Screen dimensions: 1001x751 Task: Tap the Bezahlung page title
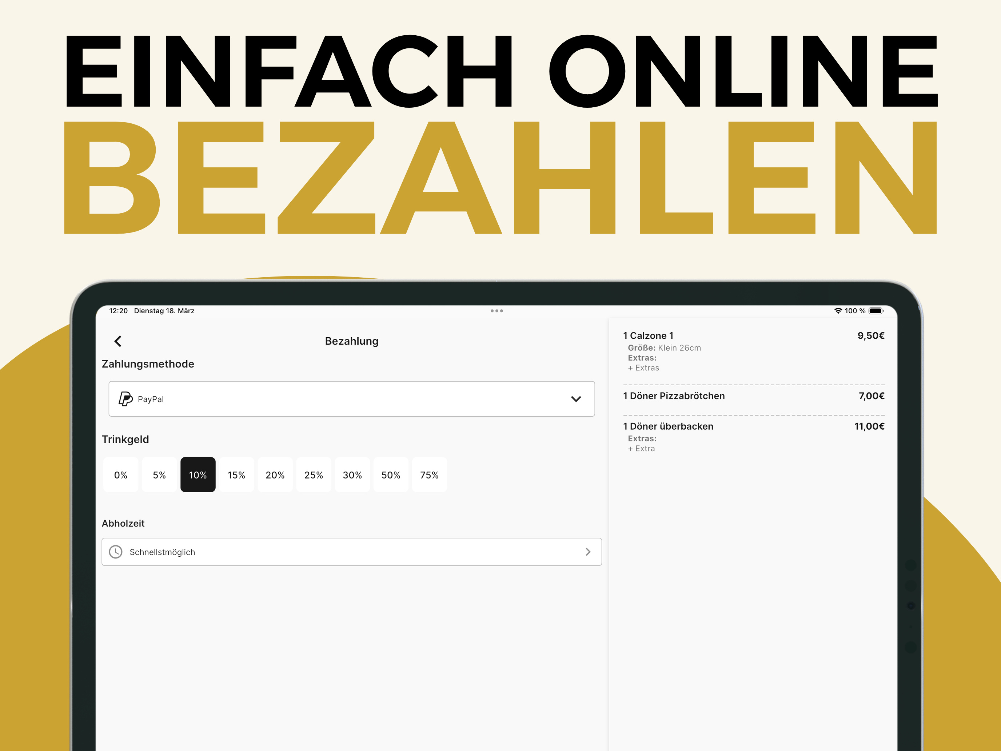coord(352,341)
